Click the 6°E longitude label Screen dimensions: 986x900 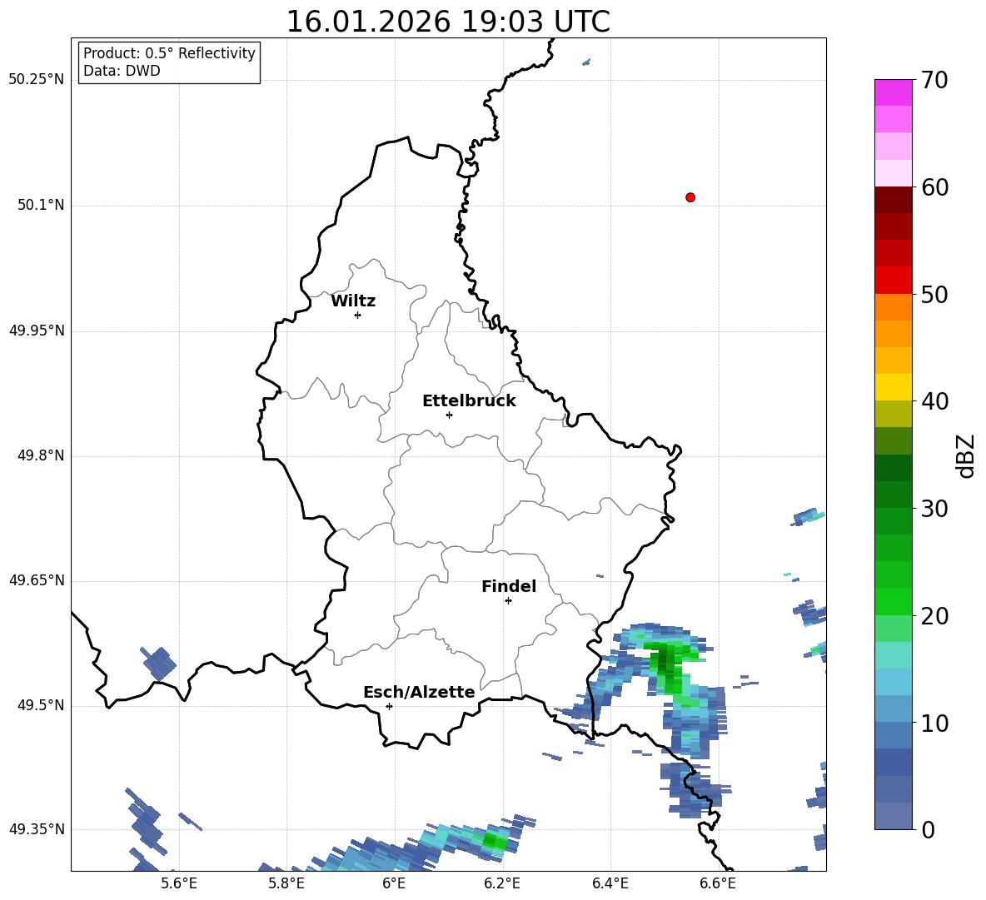click(394, 883)
